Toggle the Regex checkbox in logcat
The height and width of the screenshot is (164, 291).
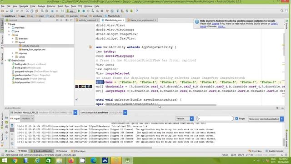(236, 118)
